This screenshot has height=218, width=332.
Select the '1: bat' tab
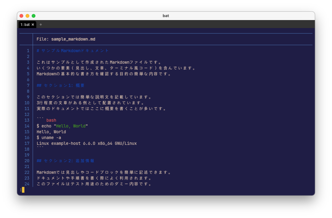pyautogui.click(x=27, y=25)
